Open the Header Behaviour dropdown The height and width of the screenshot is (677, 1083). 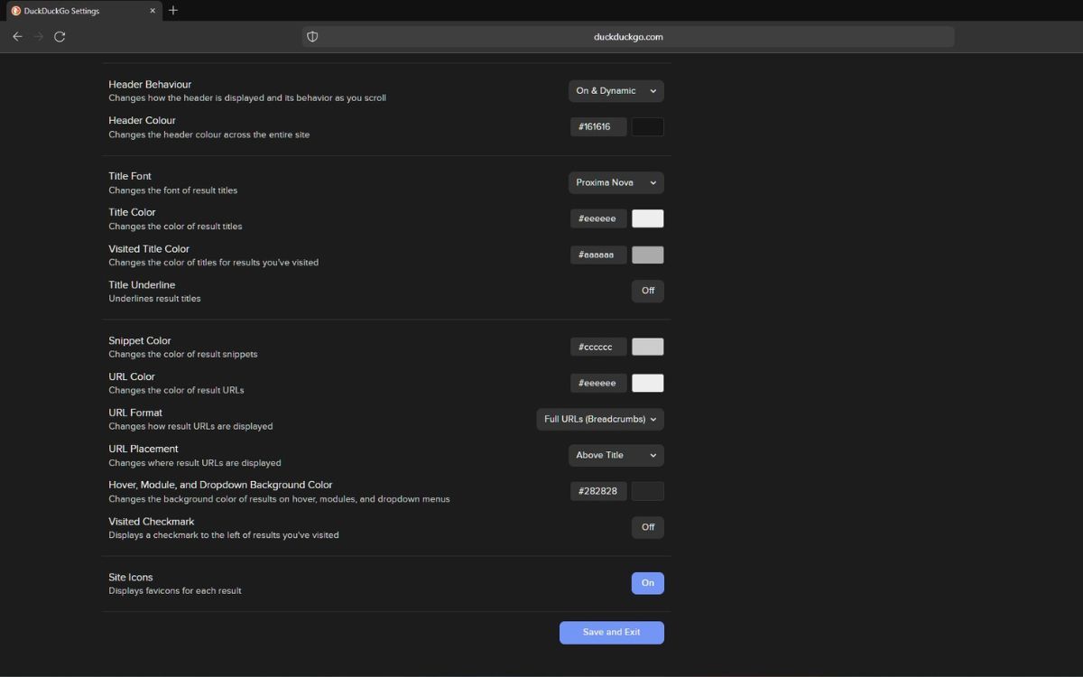[616, 90]
